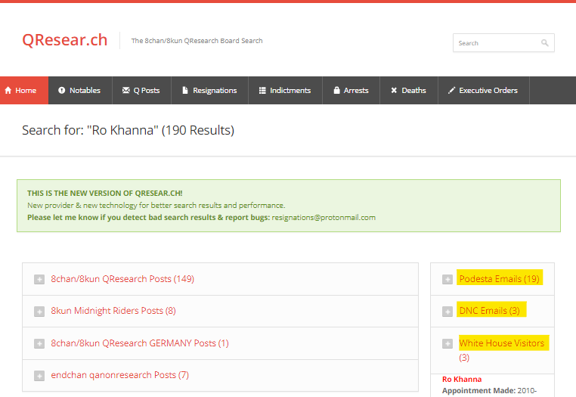Open Podesta Emails (19) link

click(499, 279)
